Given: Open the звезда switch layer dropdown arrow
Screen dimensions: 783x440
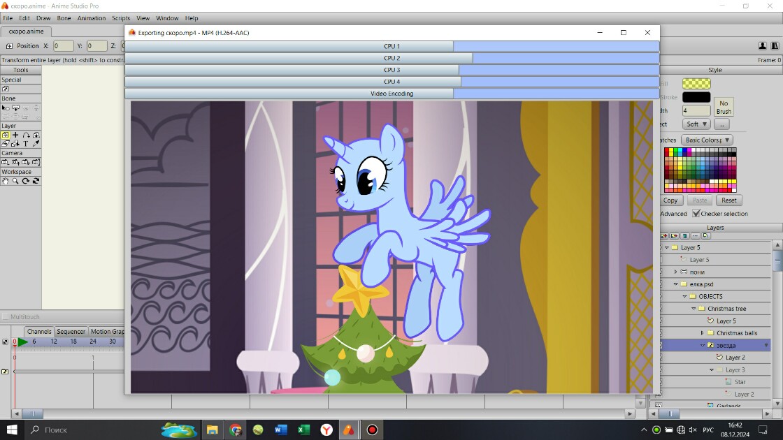Looking at the screenshot, I should (766, 345).
